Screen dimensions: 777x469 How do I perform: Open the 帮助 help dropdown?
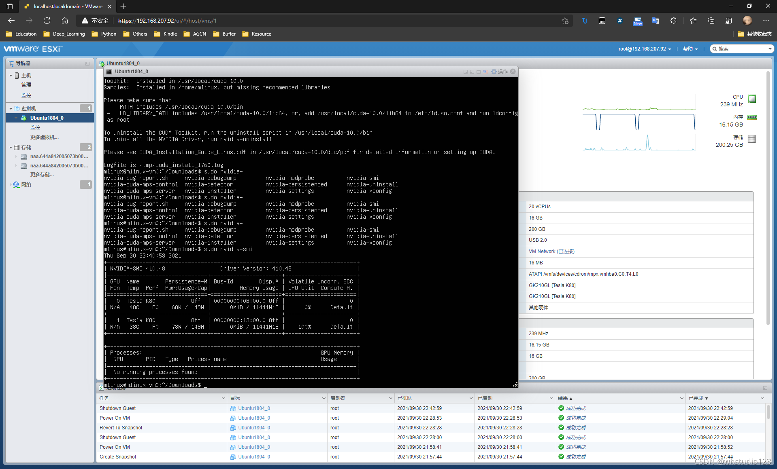690,49
